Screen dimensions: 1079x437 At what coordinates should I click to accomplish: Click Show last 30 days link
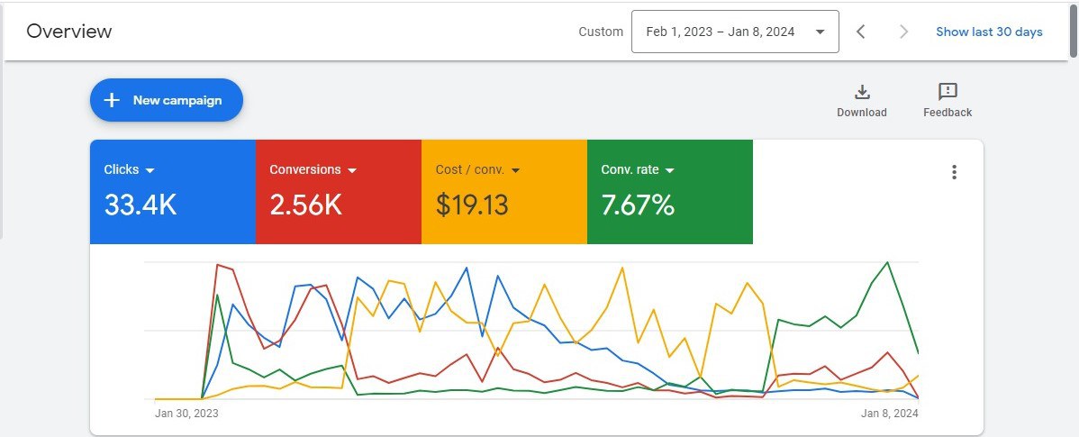coord(989,32)
